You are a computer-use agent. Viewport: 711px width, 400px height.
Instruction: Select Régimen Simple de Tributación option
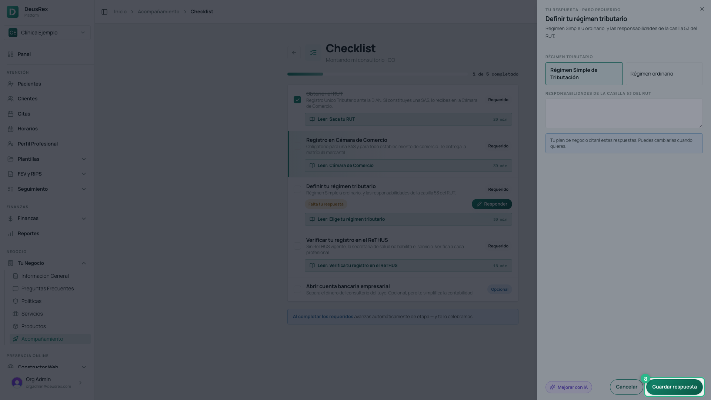[x=584, y=74]
